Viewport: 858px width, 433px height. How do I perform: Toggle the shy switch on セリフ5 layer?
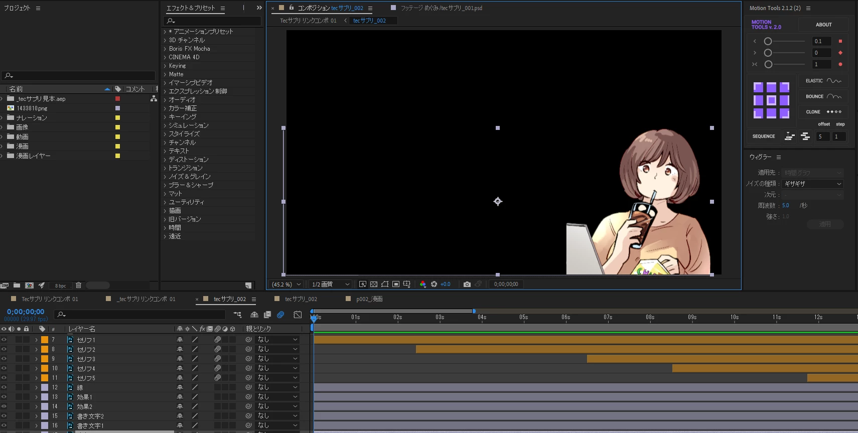(180, 378)
